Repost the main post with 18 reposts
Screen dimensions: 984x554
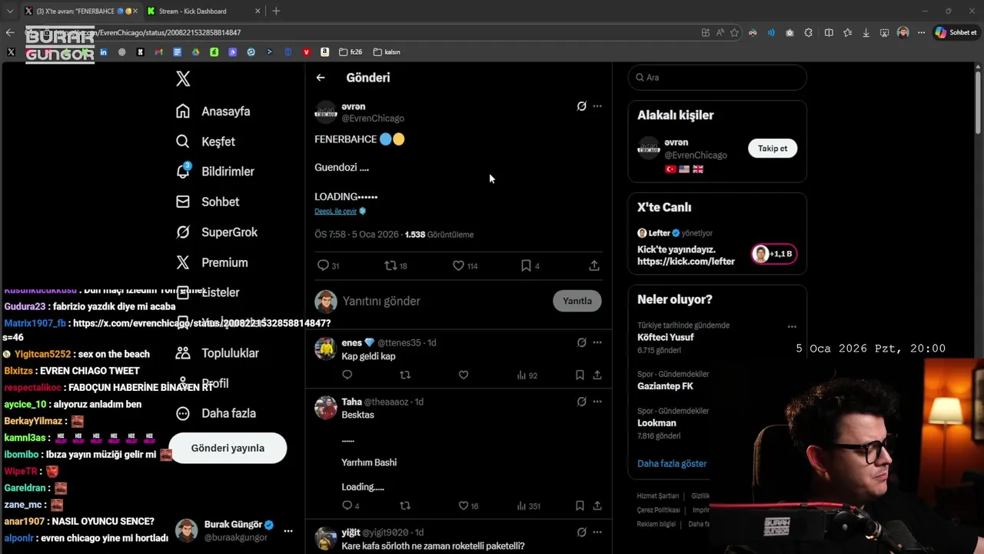pos(396,265)
